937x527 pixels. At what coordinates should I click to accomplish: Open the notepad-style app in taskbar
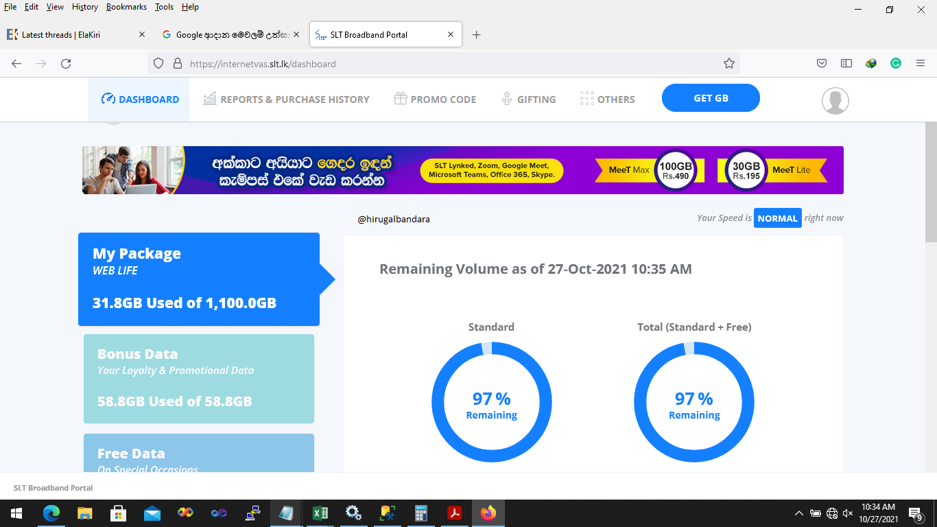(x=286, y=513)
